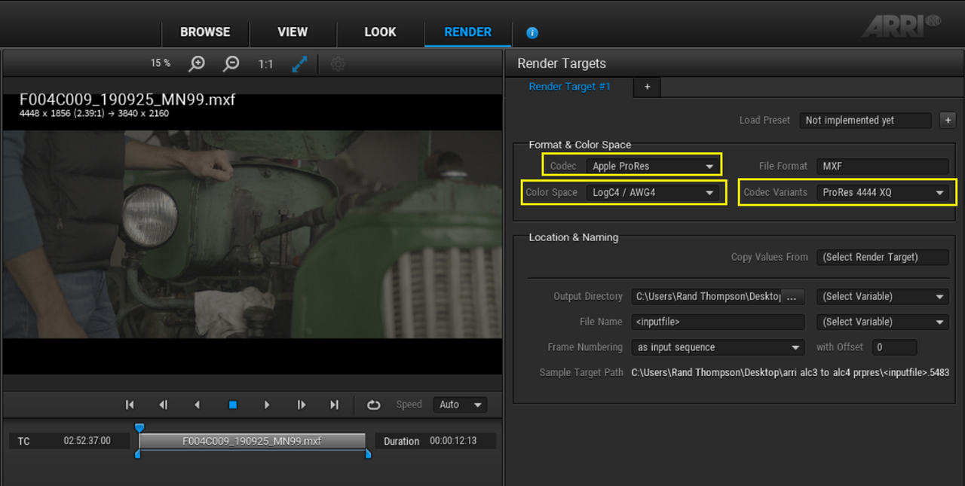Open the blue info icon beside RENDER
The image size is (965, 486).
click(x=532, y=33)
